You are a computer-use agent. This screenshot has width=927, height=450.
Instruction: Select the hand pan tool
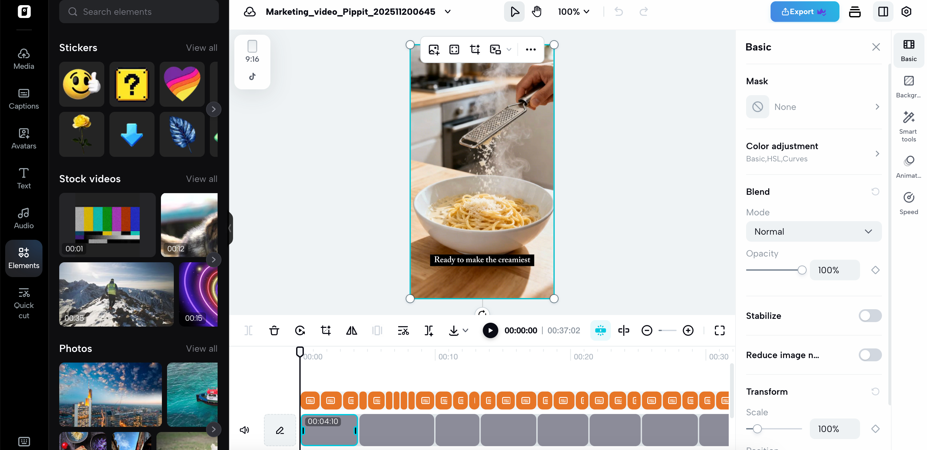point(537,12)
